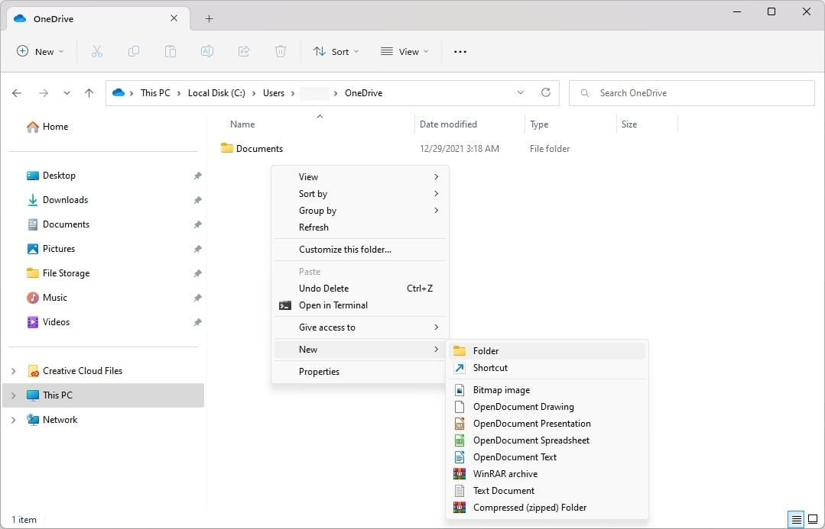Click pin icon beside Music
The height and width of the screenshot is (529, 825).
tap(197, 298)
